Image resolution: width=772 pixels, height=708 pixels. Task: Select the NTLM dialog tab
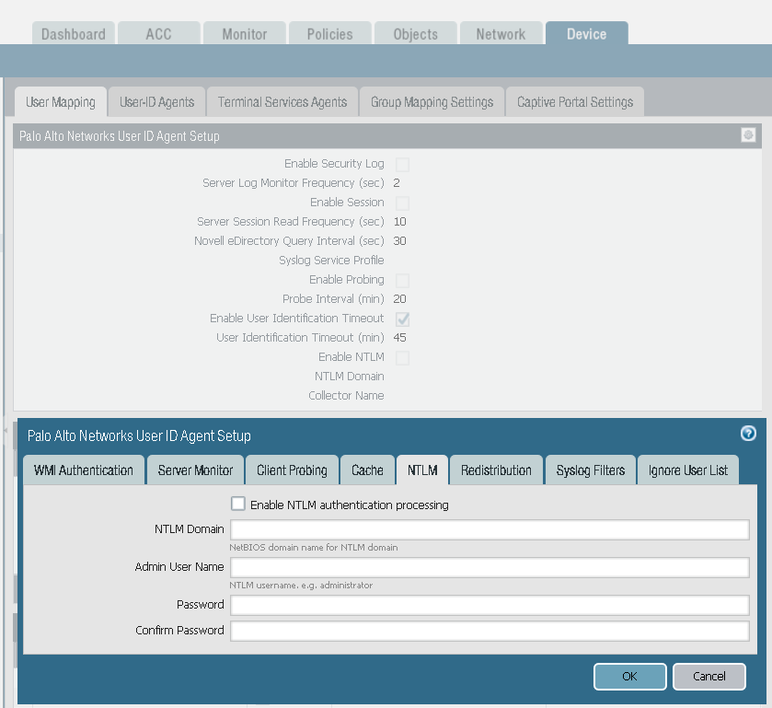[x=422, y=470]
